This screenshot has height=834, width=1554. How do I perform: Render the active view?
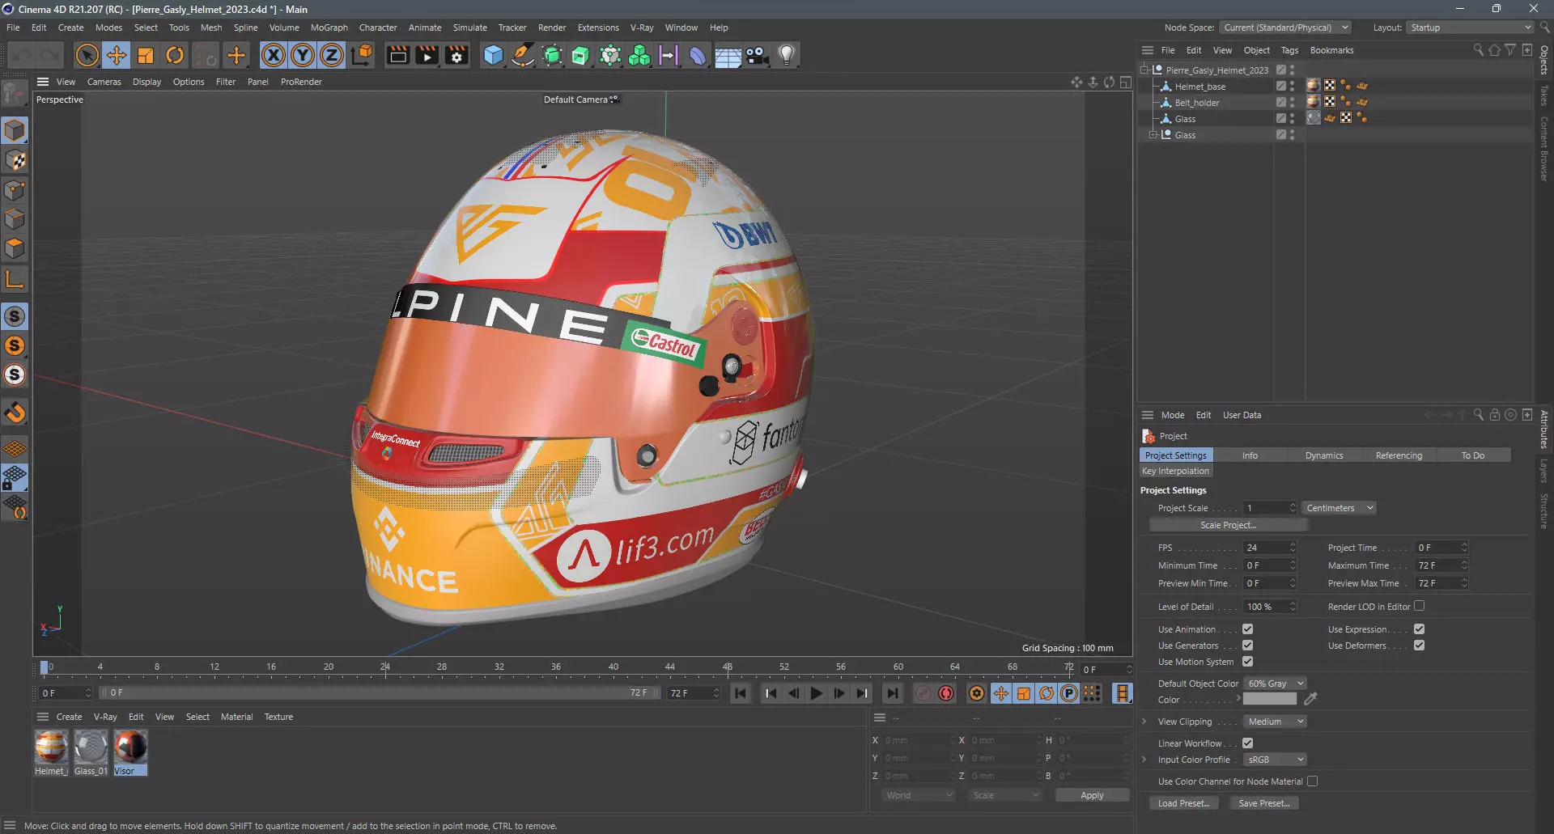[397, 55]
